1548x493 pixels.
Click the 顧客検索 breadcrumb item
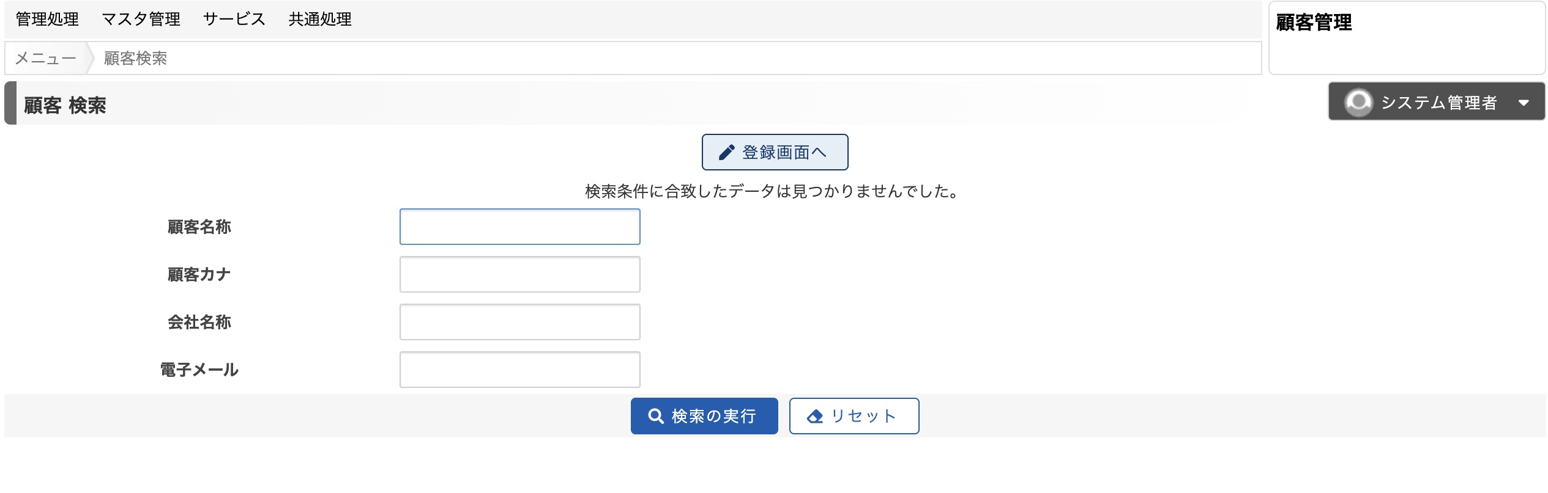click(x=135, y=58)
